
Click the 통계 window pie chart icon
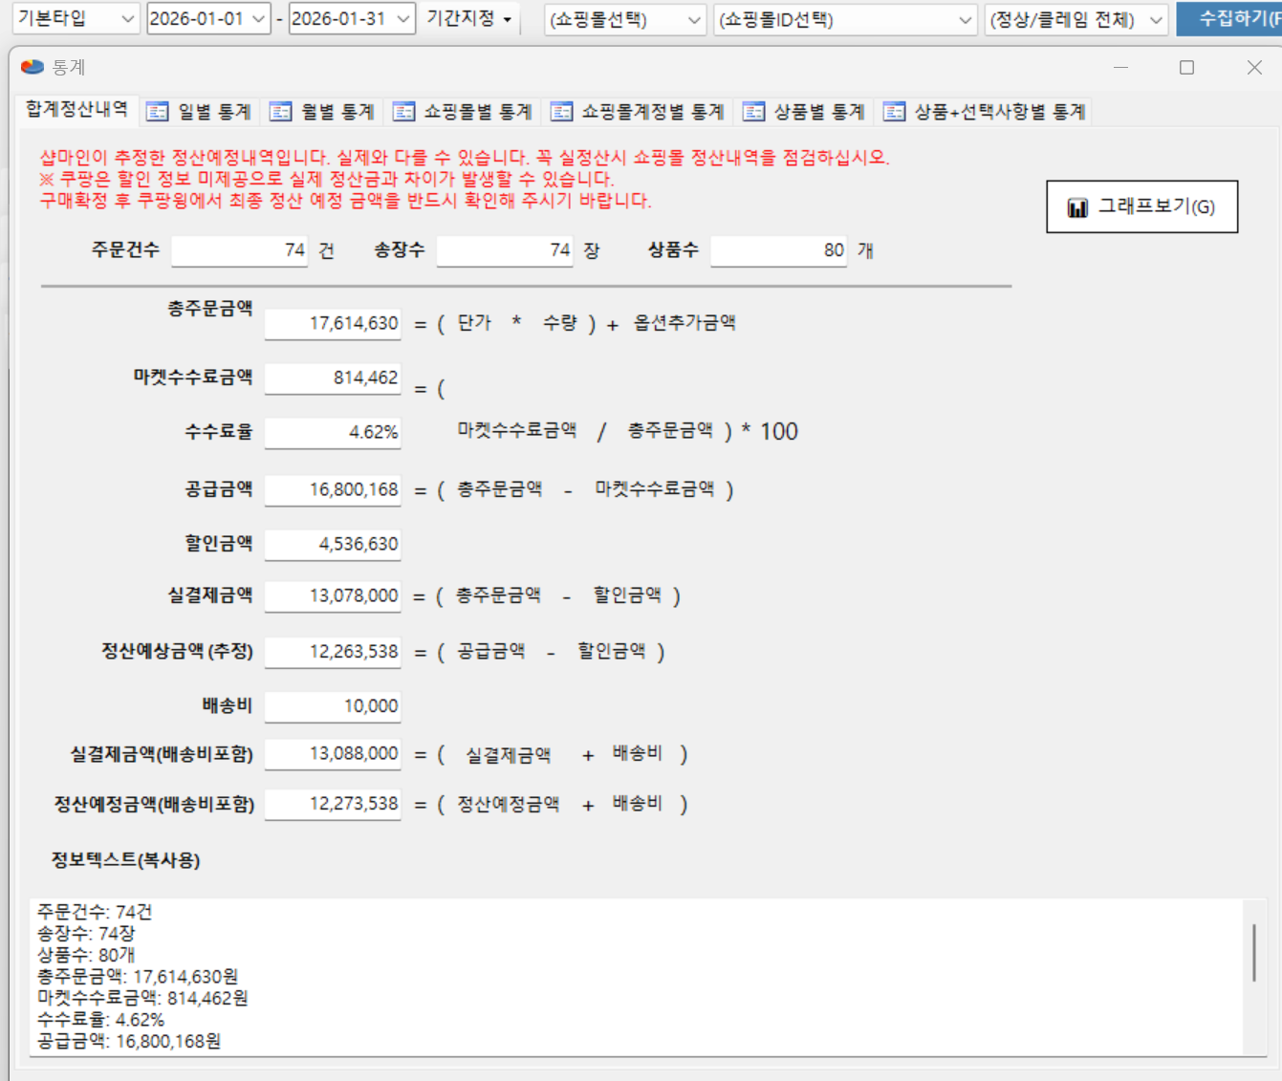pos(33,67)
